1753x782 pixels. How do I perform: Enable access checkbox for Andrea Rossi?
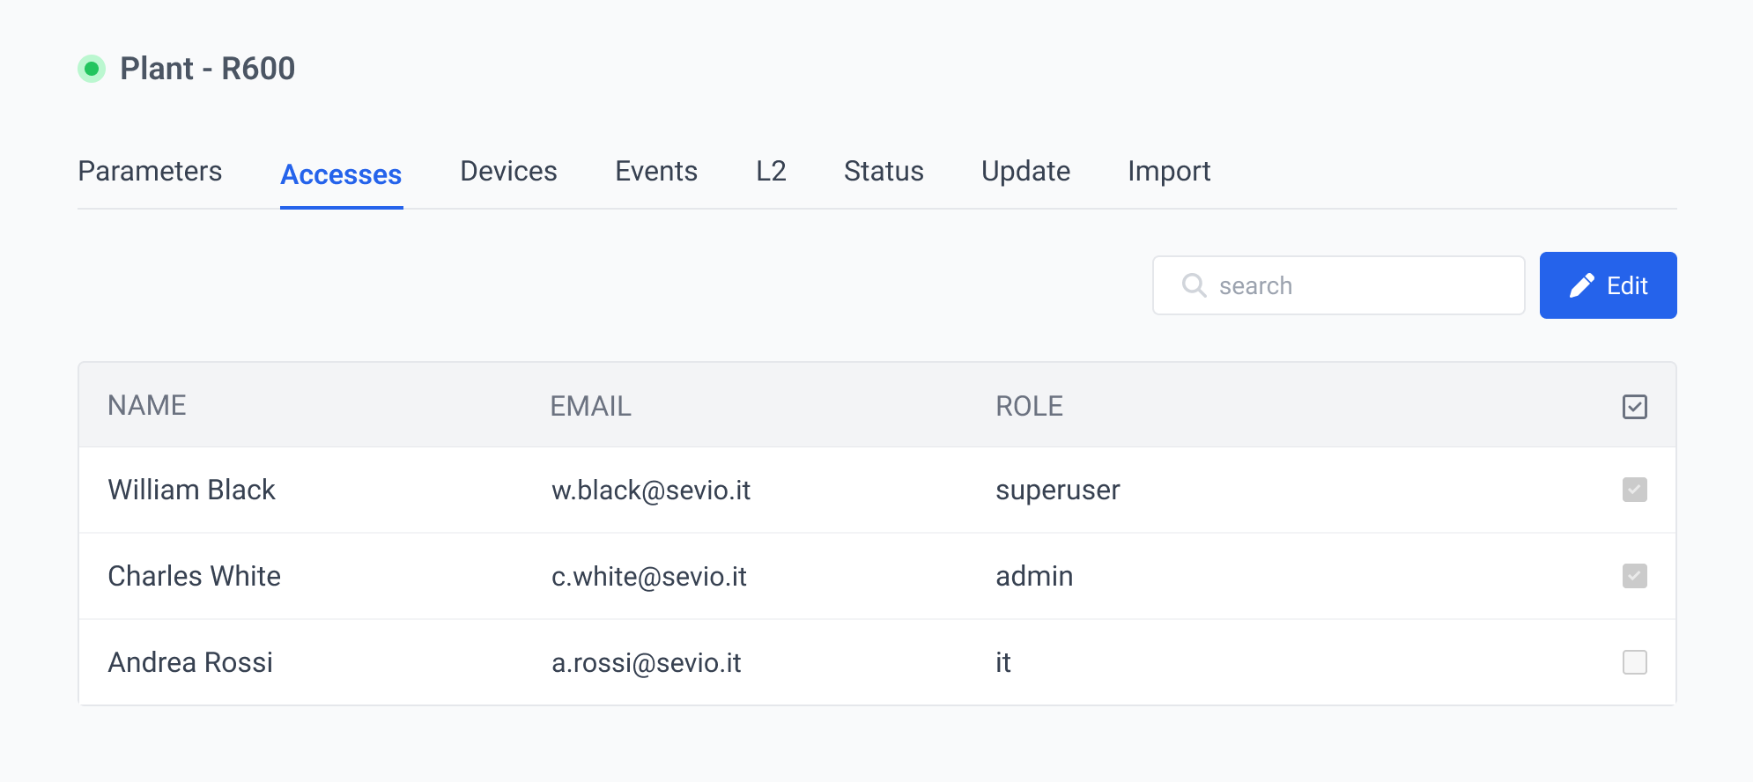click(1634, 662)
